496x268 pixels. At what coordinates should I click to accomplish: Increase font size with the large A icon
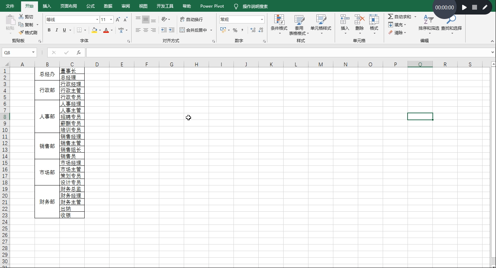[118, 20]
